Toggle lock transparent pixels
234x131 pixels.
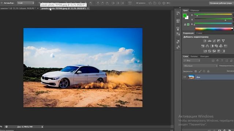click(x=196, y=71)
